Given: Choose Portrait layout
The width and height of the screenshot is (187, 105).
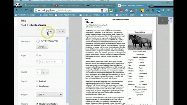Looking at the screenshot, I should pyautogui.click(x=37, y=81).
